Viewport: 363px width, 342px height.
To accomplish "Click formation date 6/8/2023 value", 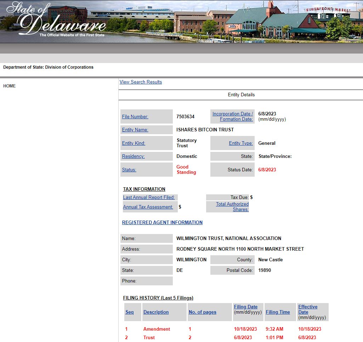I will (x=267, y=114).
